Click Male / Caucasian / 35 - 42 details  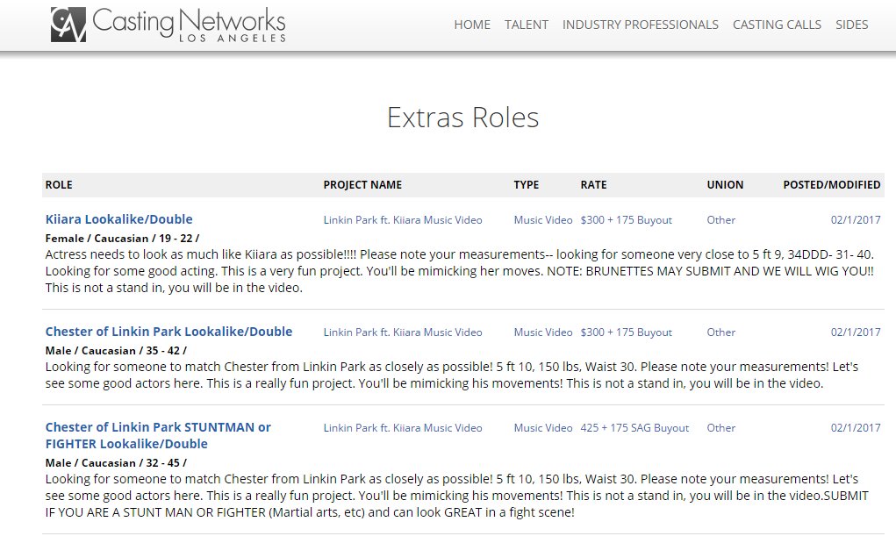tap(116, 351)
